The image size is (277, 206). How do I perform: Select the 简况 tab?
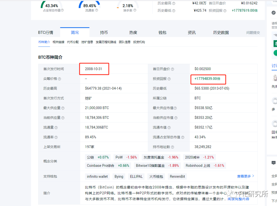pyautogui.click(x=75, y=33)
